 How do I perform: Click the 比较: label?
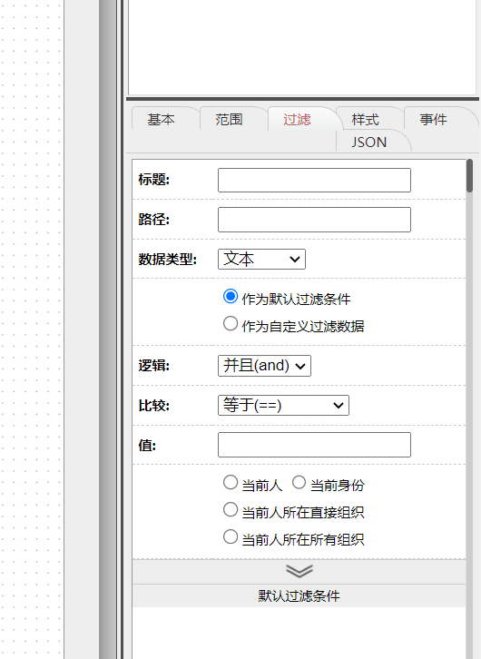click(x=153, y=406)
